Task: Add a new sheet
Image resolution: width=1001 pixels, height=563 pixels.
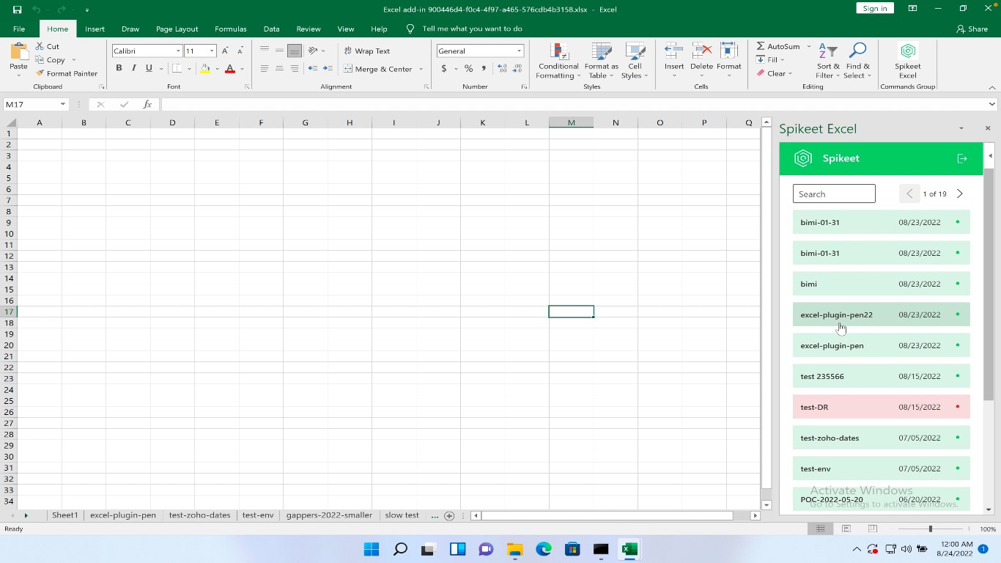Action: (449, 515)
